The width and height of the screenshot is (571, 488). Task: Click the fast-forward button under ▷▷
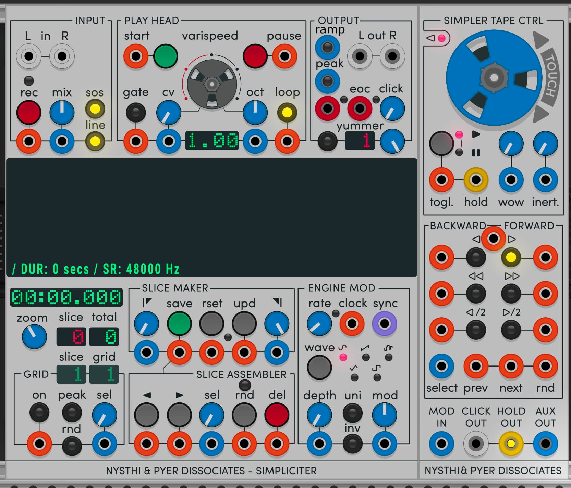[x=511, y=294]
